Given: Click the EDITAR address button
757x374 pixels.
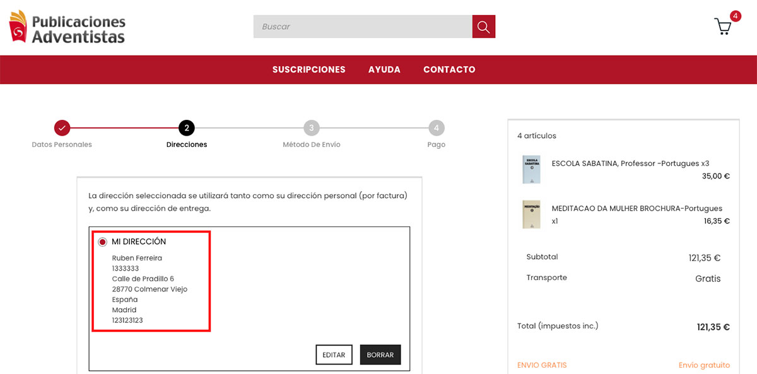Looking at the screenshot, I should [334, 354].
